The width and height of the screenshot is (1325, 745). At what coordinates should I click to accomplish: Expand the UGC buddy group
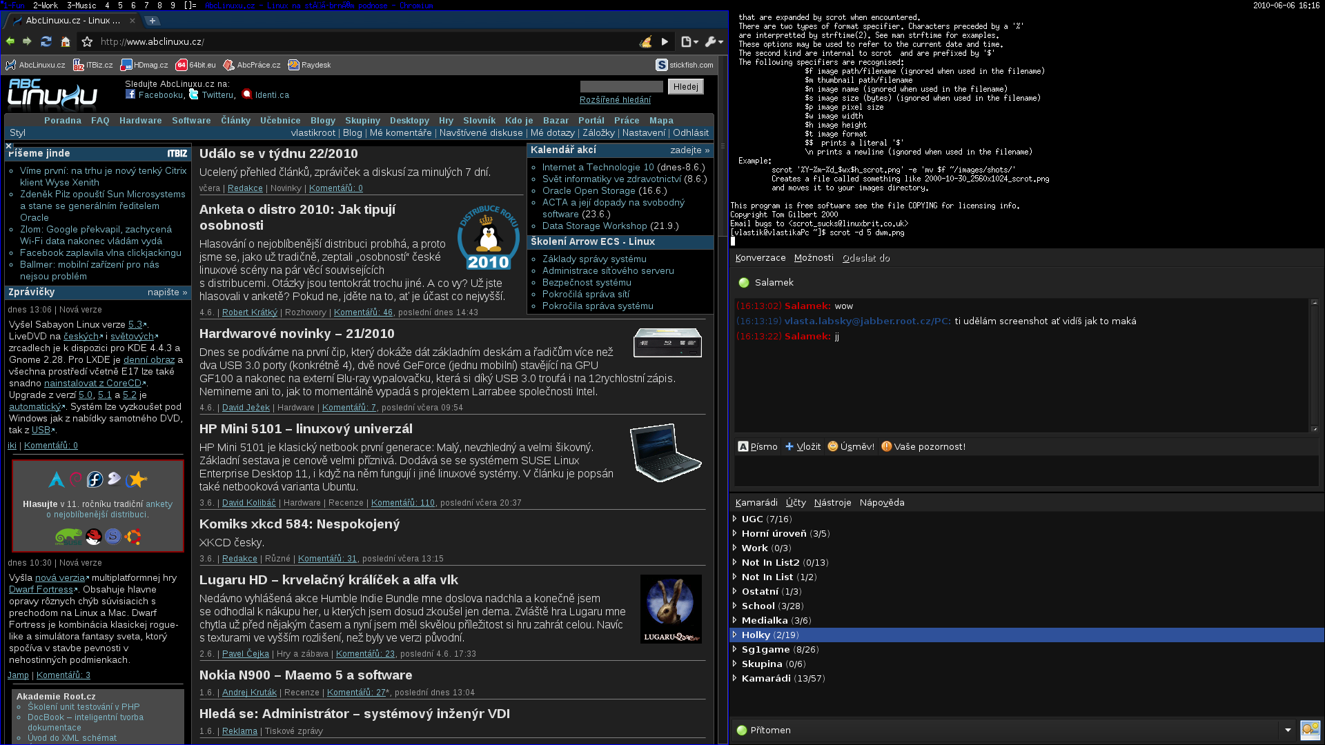click(x=734, y=519)
